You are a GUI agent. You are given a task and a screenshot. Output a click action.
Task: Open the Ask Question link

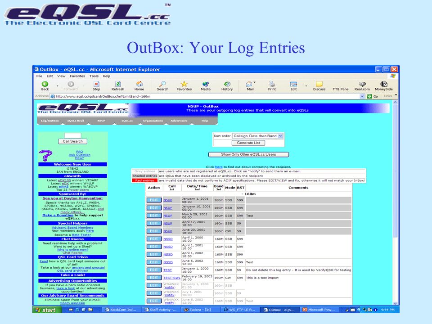coord(79,155)
